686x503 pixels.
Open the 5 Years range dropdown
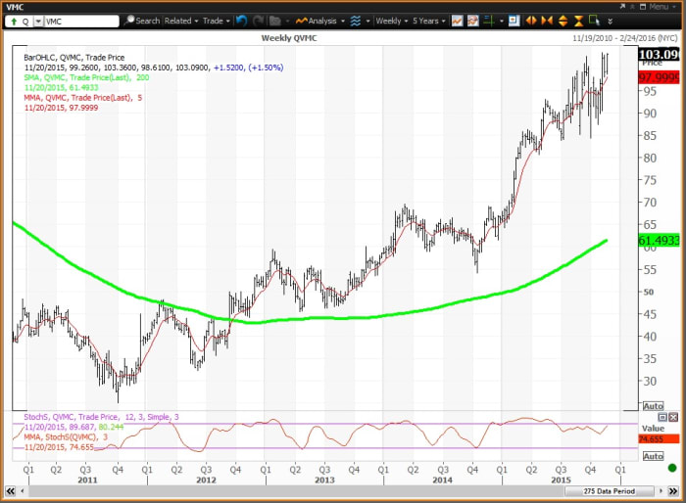click(426, 20)
